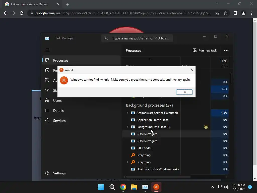Open the three-dot more options menu

coord(226,50)
